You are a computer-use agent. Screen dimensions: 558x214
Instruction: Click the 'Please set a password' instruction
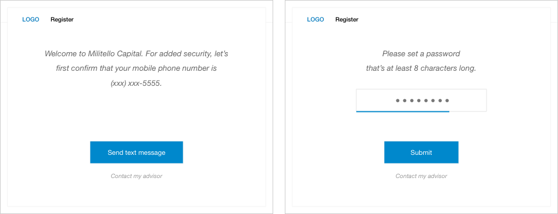pos(421,54)
